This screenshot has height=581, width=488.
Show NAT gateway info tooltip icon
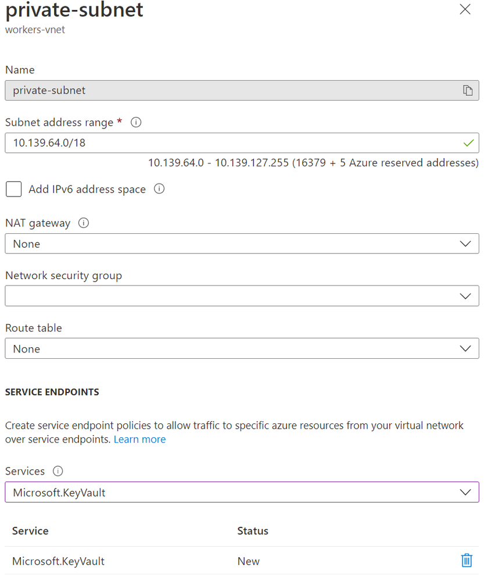[83, 223]
